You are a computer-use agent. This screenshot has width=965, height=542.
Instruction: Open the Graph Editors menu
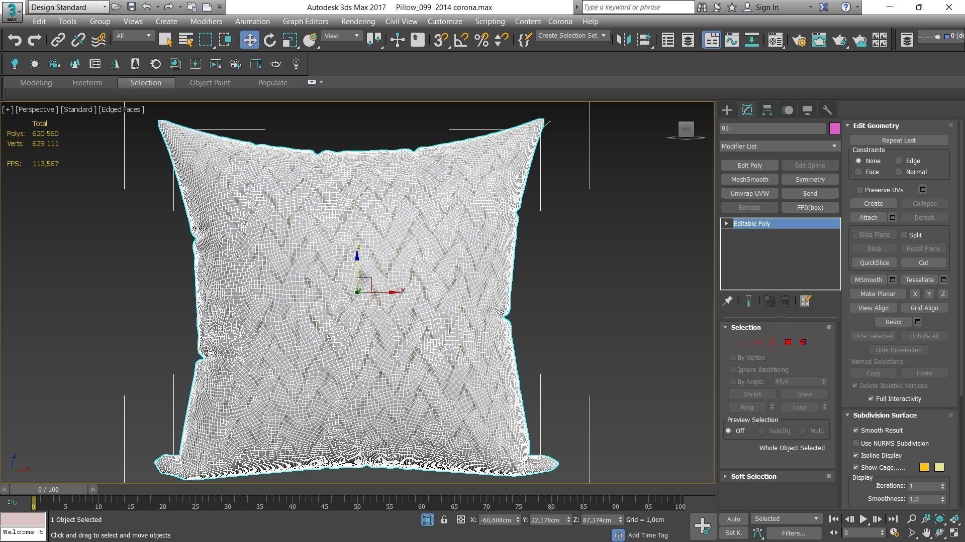(305, 22)
